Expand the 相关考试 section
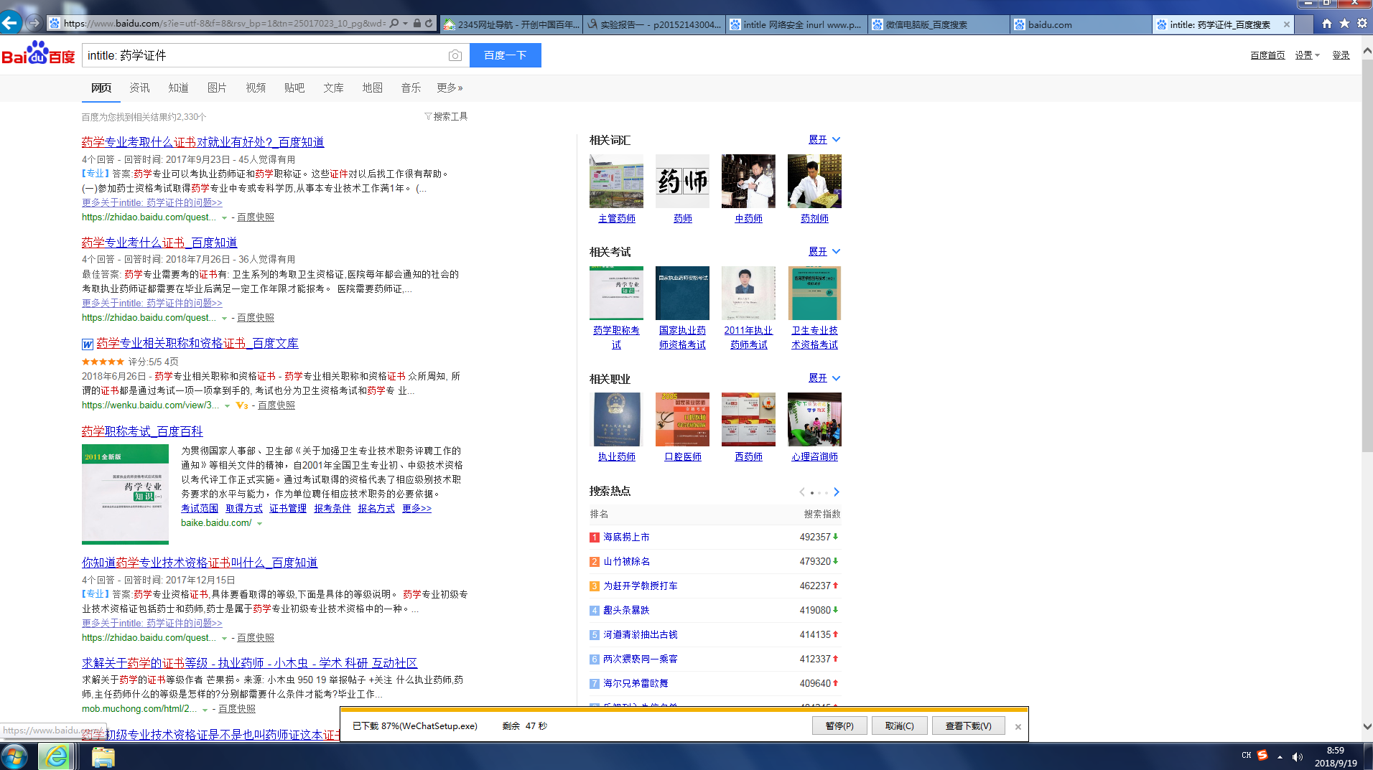 (x=824, y=251)
